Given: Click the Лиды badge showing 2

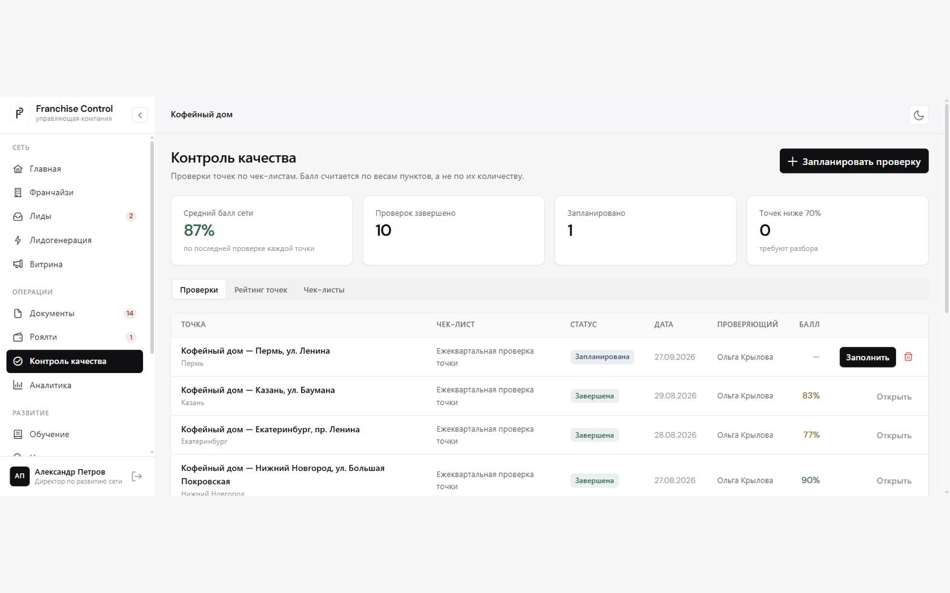Looking at the screenshot, I should (131, 216).
